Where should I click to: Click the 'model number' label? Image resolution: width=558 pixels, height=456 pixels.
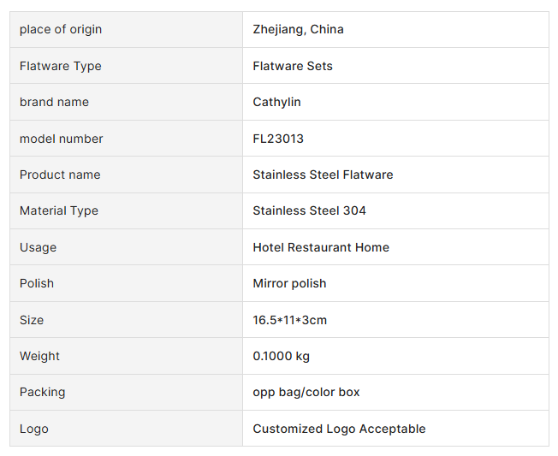click(x=62, y=139)
